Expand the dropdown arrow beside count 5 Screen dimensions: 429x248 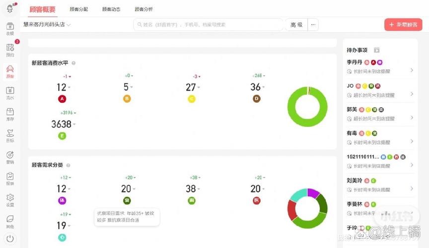[132, 87]
